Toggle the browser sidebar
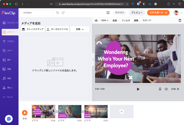The width and height of the screenshot is (184, 125). pos(17,4)
